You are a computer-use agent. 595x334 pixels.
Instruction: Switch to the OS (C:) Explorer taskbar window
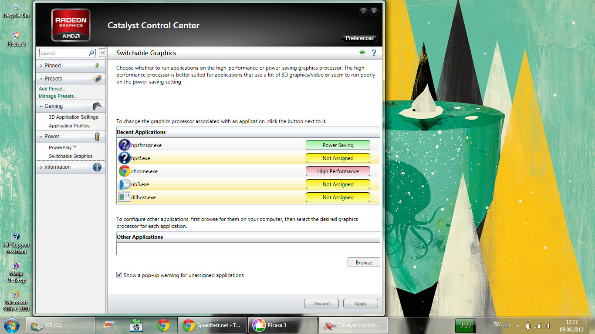[x=61, y=325]
